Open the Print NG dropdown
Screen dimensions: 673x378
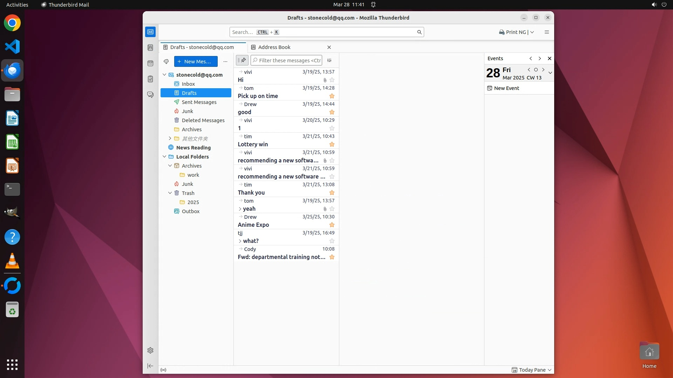point(532,32)
